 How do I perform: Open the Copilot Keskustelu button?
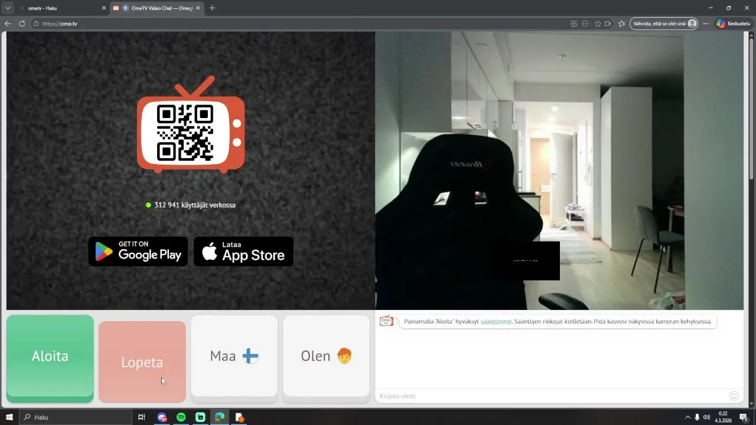coord(733,24)
